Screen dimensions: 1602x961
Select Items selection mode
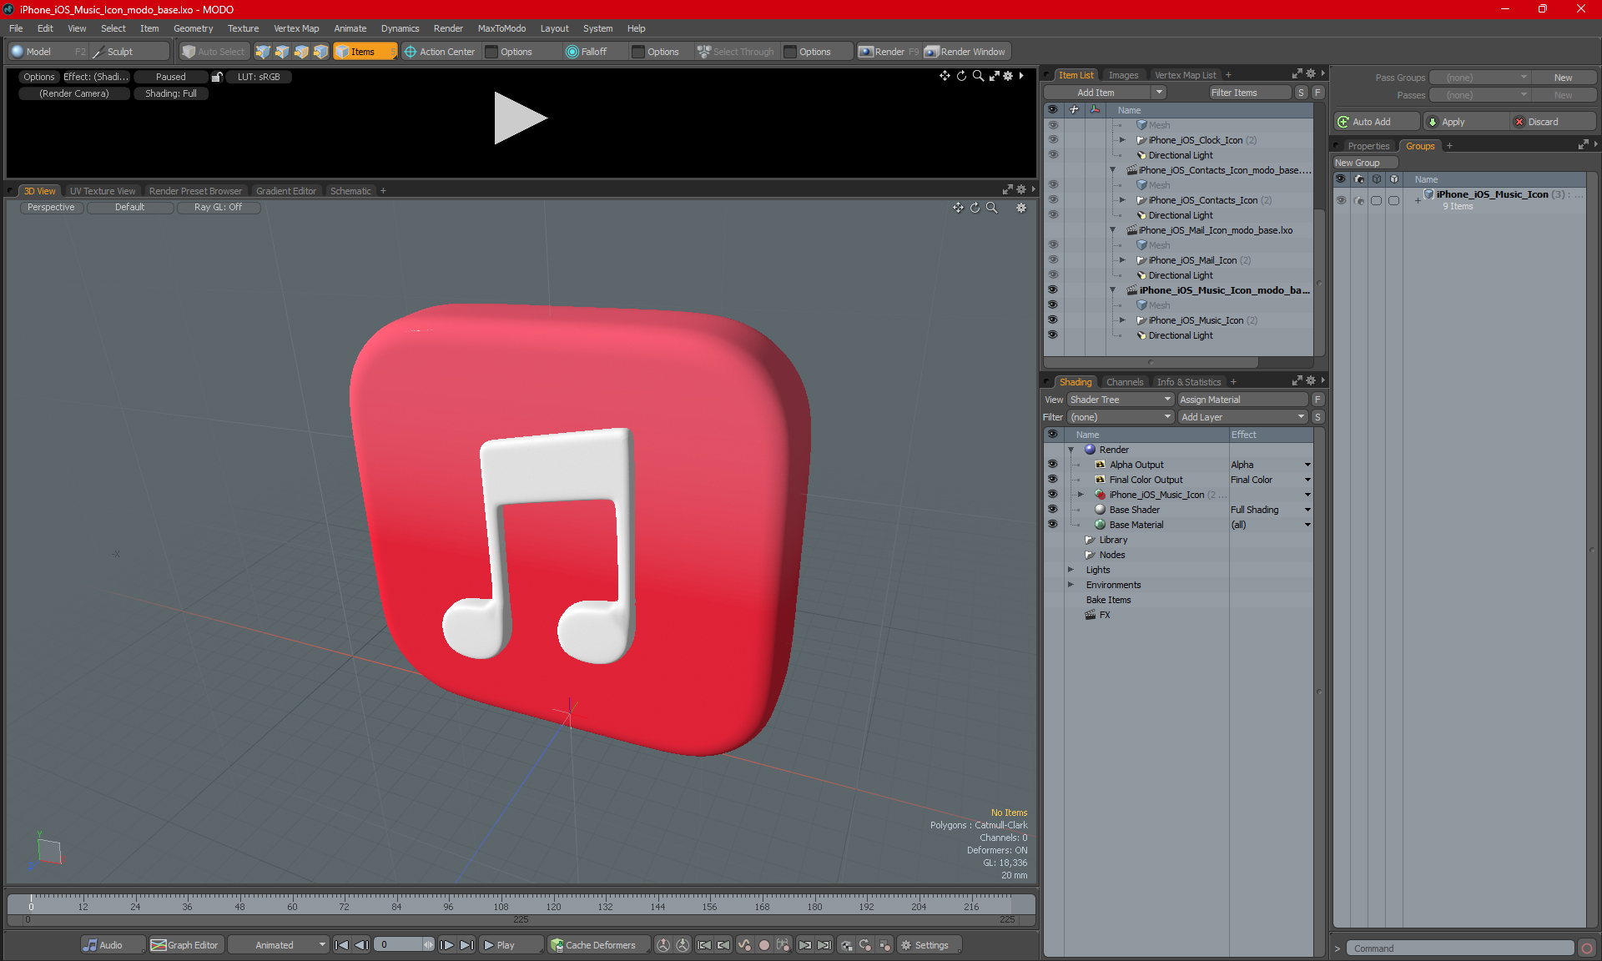pyautogui.click(x=365, y=52)
